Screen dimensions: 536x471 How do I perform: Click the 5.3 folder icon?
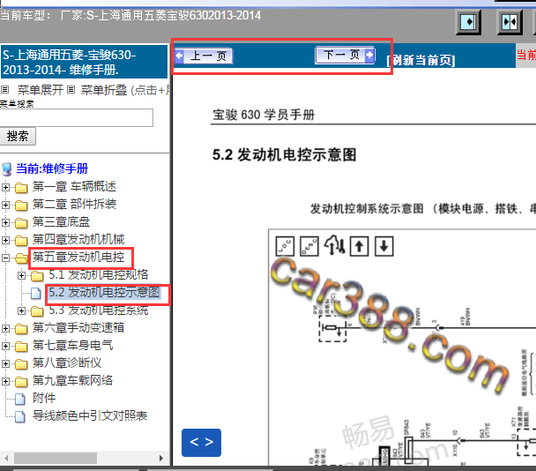tap(37, 311)
